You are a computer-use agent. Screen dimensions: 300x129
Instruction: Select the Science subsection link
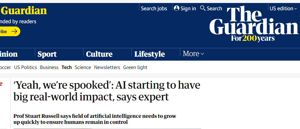(x=83, y=67)
